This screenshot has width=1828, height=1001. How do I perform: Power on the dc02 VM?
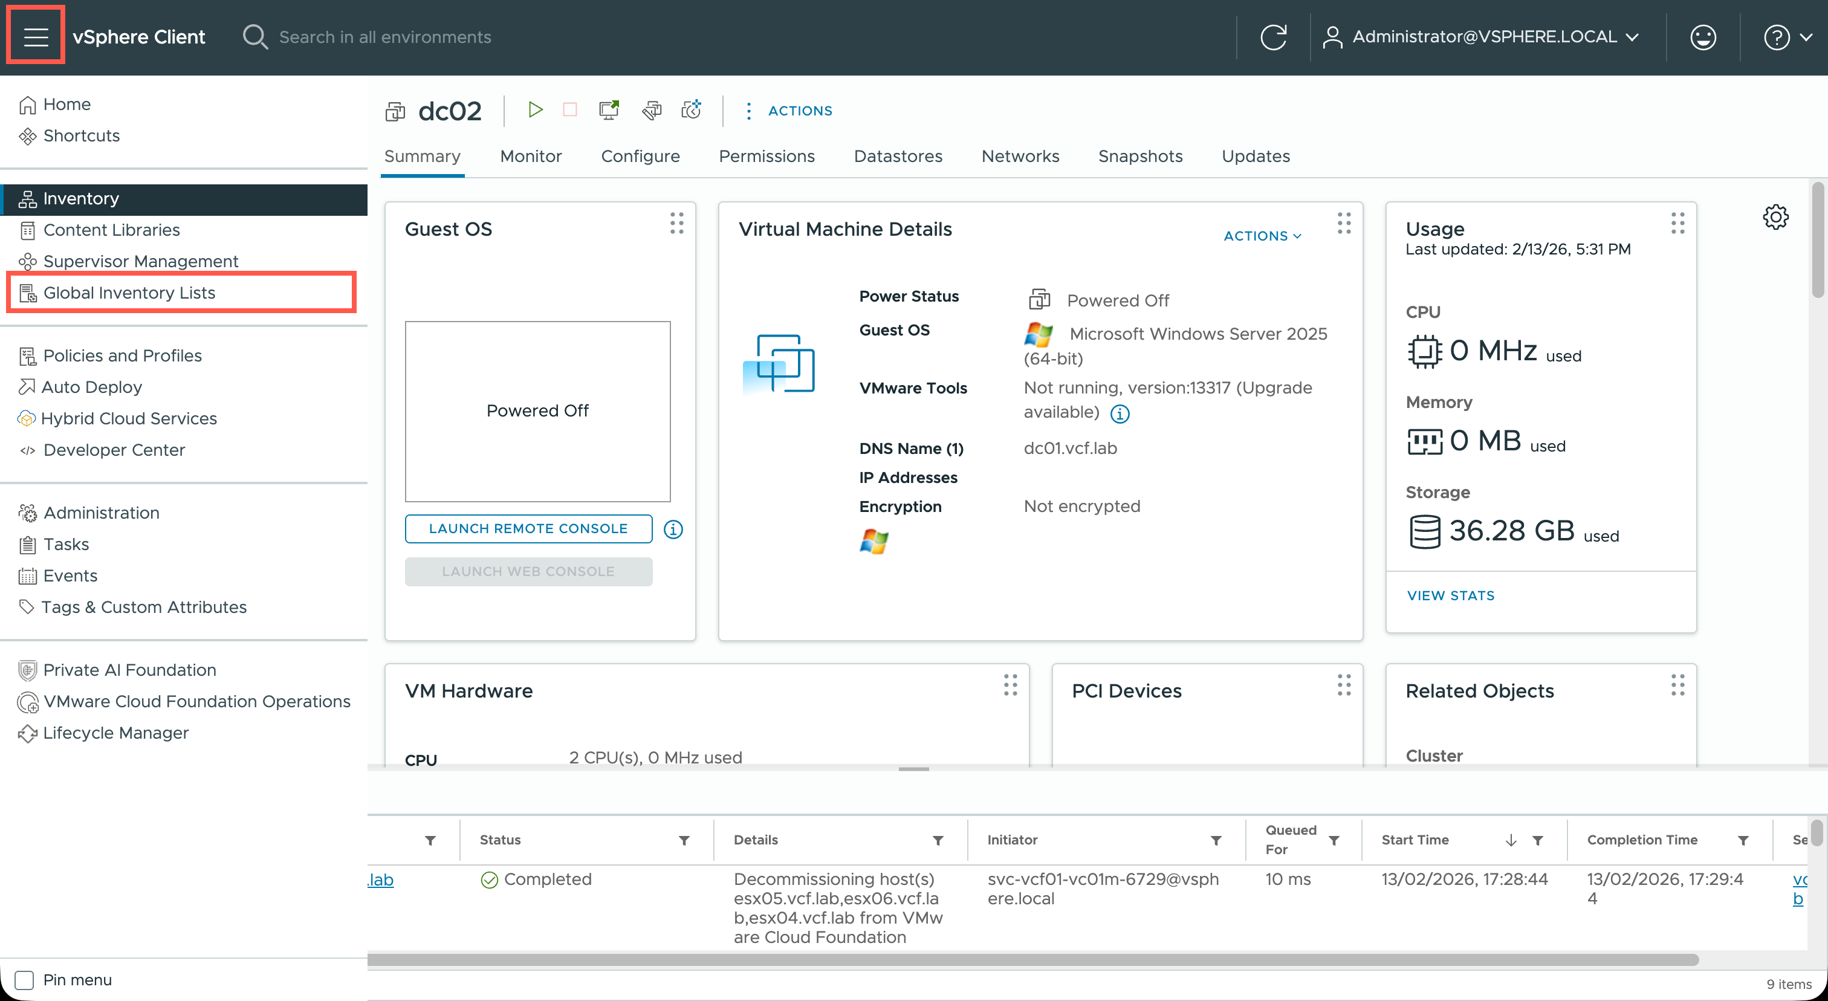coord(535,110)
